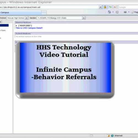Open the browser Home page icon
Screen dimensions: 138x138
pos(109,12)
